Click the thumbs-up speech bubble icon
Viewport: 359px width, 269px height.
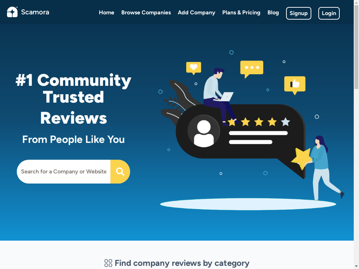click(294, 85)
